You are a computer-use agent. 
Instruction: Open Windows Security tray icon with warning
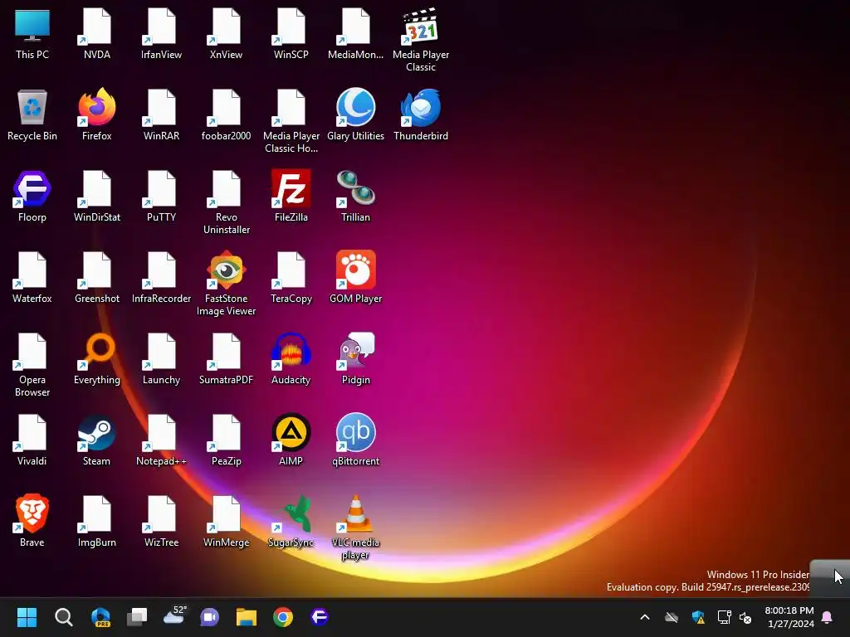(x=698, y=617)
